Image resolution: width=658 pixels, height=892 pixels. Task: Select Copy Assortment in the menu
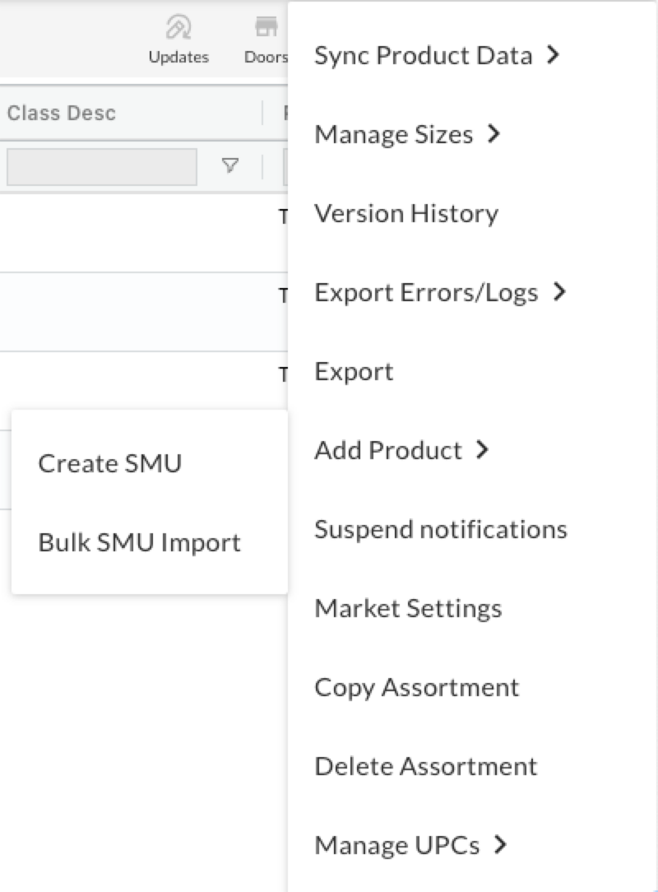click(x=417, y=686)
